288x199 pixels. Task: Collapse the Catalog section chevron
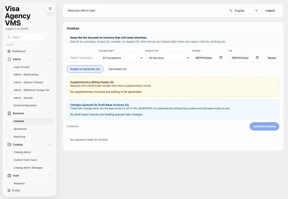click(x=50, y=145)
